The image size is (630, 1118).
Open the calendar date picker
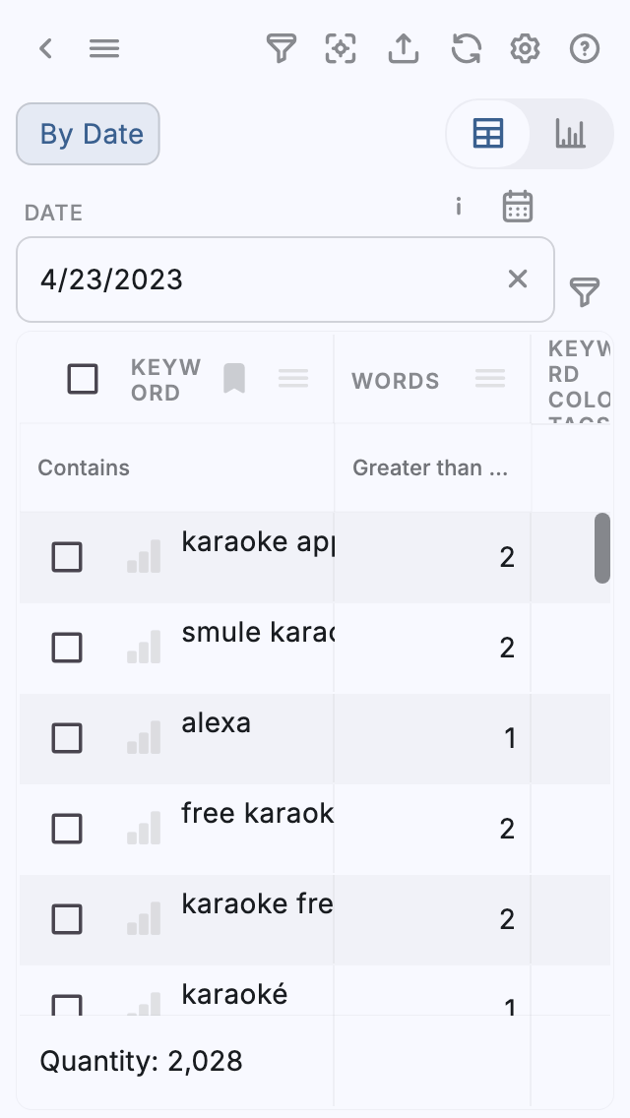[518, 207]
